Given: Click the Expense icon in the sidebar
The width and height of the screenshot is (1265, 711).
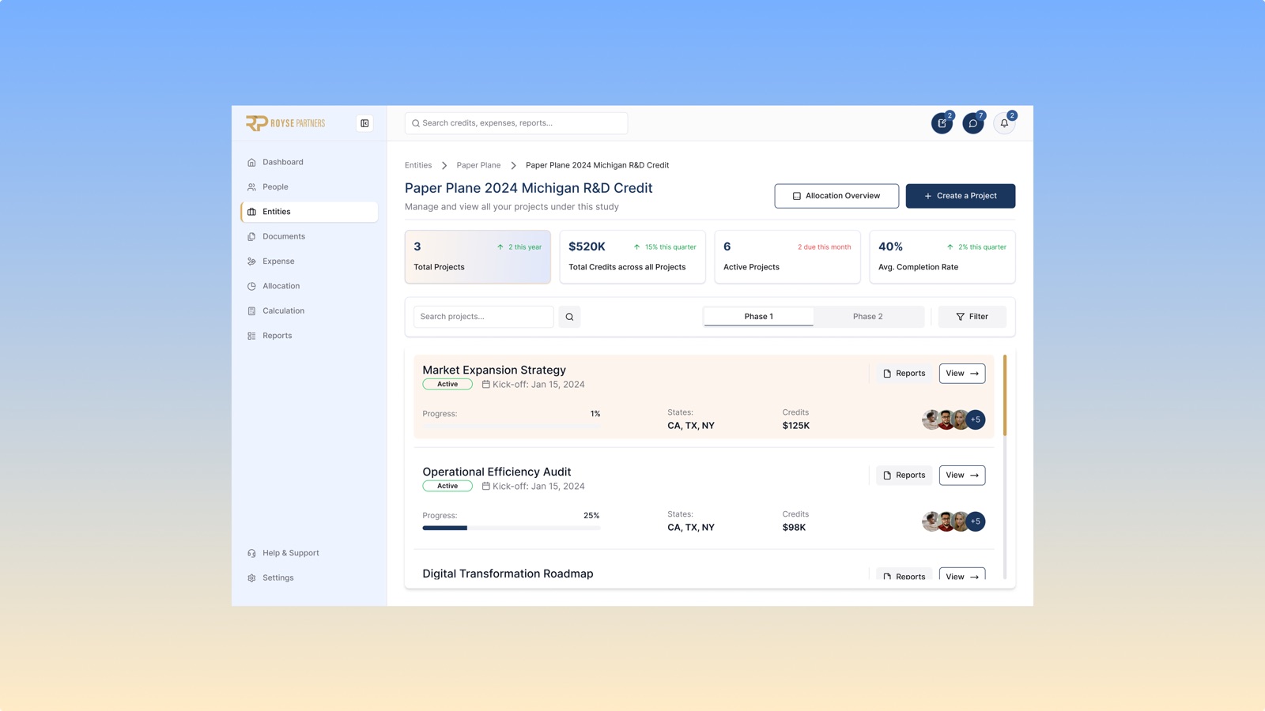Looking at the screenshot, I should (251, 261).
